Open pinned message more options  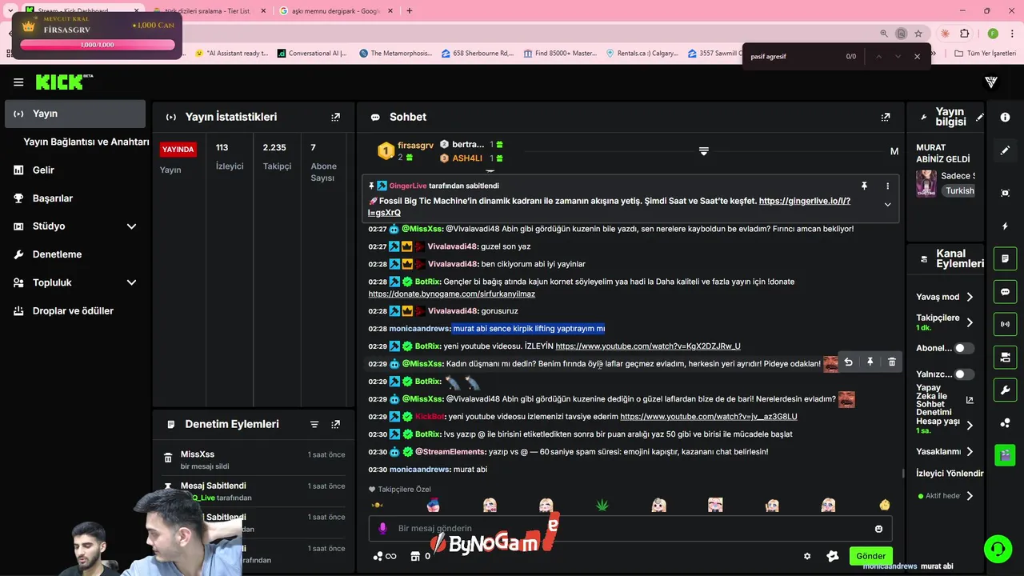coord(887,186)
